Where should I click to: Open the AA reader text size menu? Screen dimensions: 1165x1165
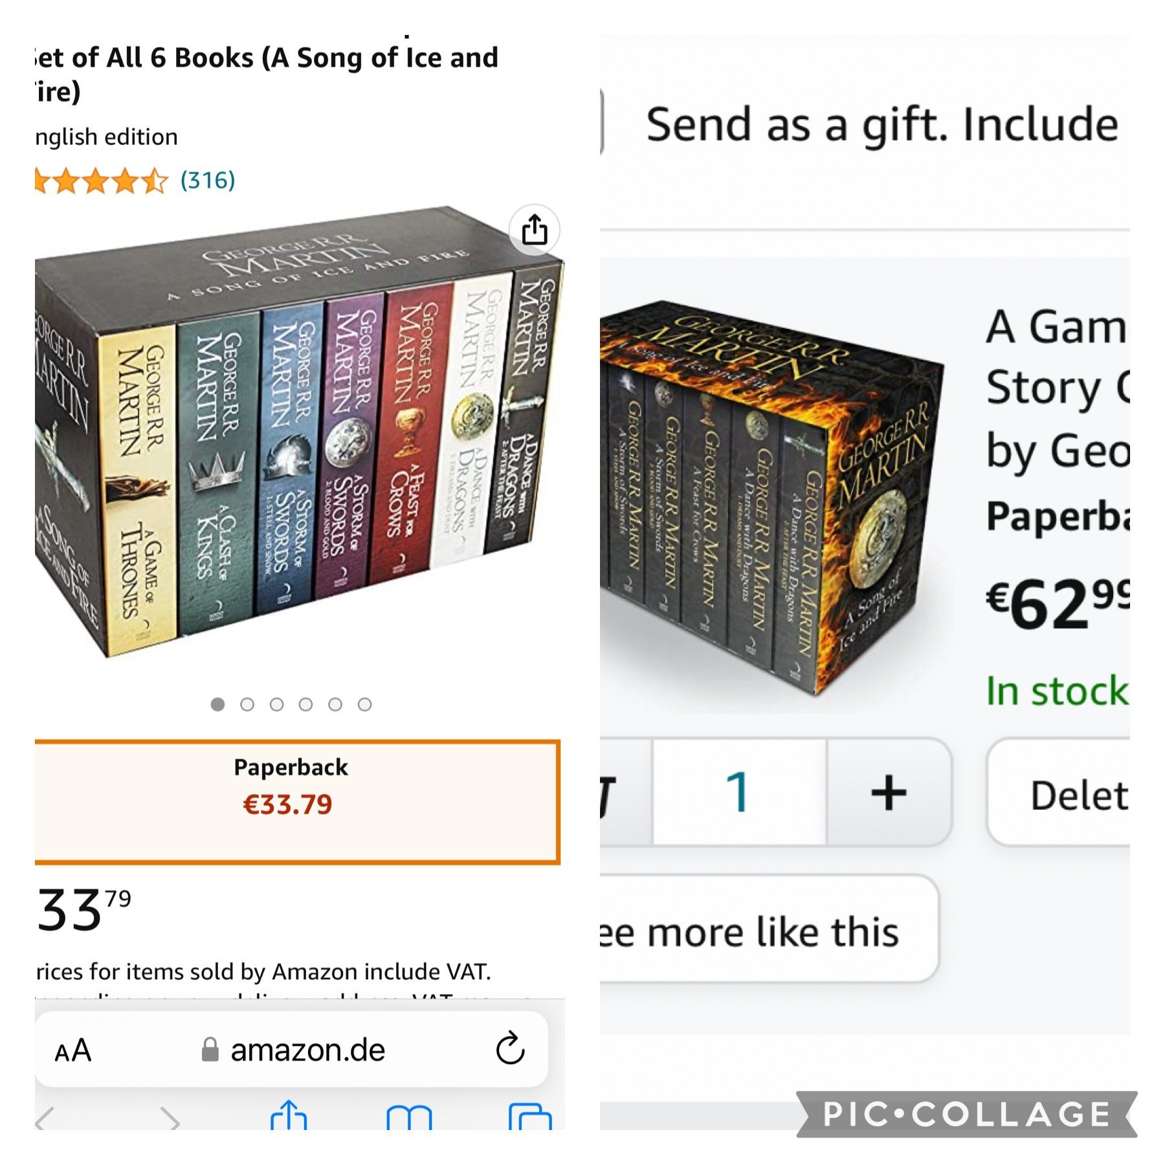73,1050
